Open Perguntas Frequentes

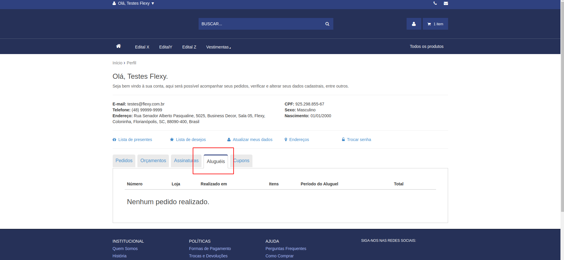(286, 249)
